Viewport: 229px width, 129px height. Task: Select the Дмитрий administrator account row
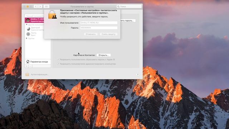point(34,29)
